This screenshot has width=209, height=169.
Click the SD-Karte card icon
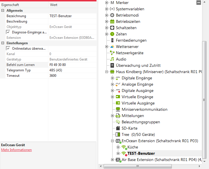tap(118, 128)
